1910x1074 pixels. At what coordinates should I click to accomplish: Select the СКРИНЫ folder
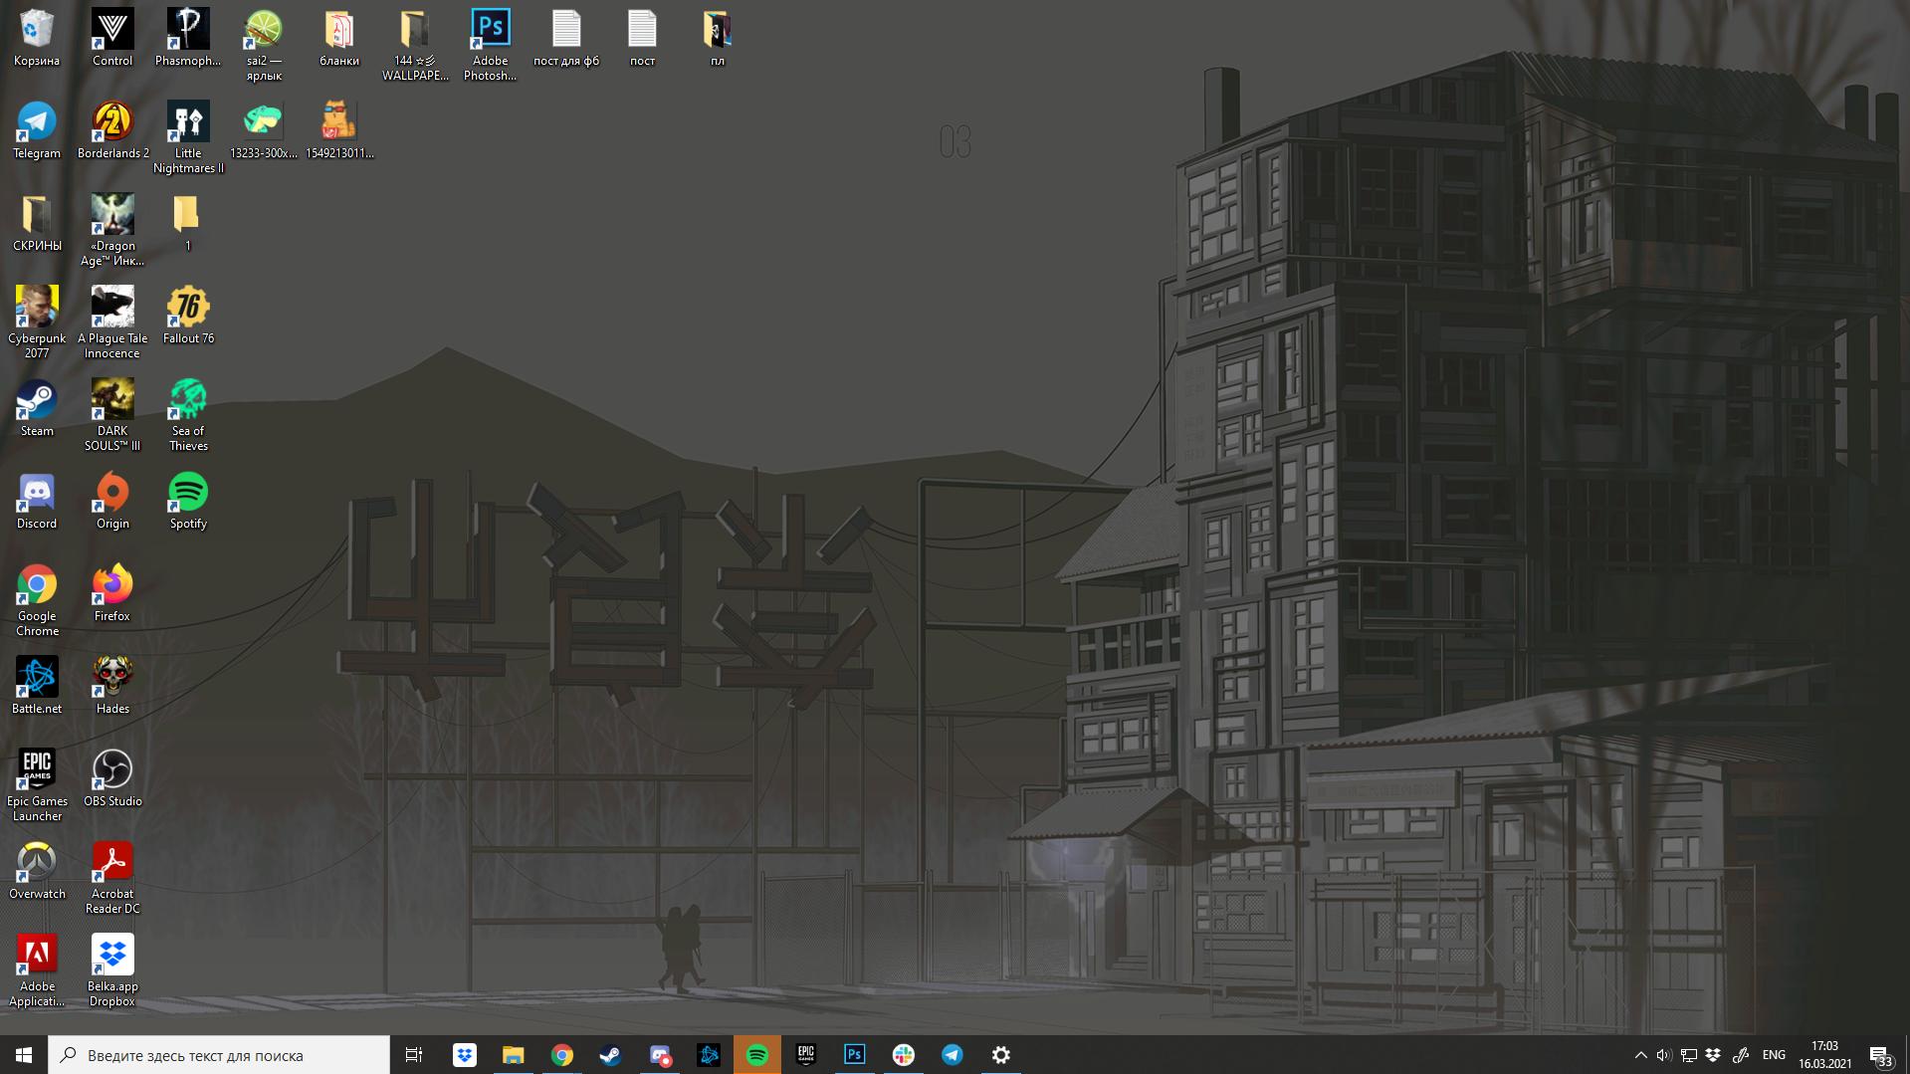click(37, 224)
